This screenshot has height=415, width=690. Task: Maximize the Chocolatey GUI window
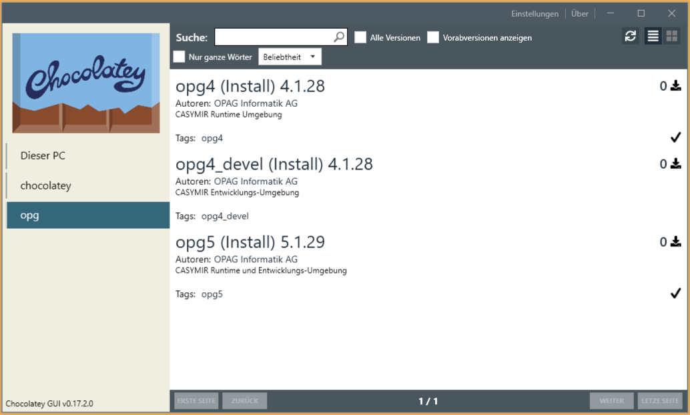coord(641,13)
